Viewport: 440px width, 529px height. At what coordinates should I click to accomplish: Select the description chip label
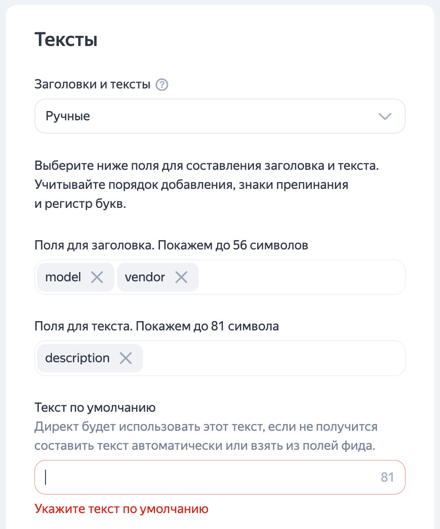[x=77, y=358]
